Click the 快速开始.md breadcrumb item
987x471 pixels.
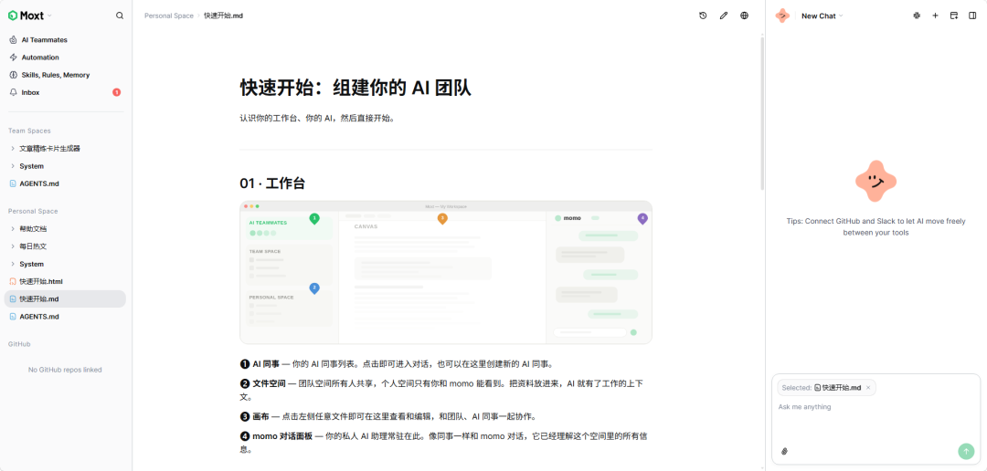point(224,16)
